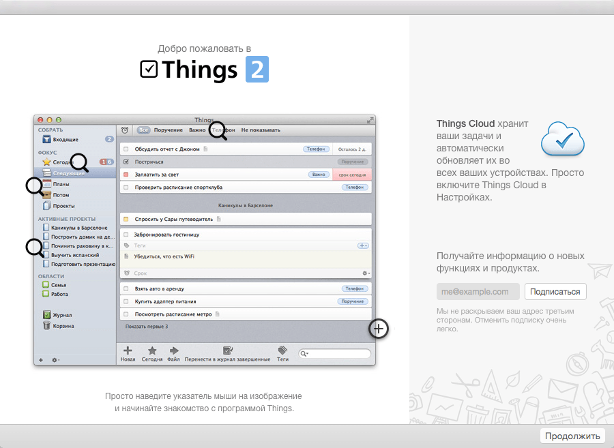
Task: Check Купить адаптер питания
Action: pos(126,301)
